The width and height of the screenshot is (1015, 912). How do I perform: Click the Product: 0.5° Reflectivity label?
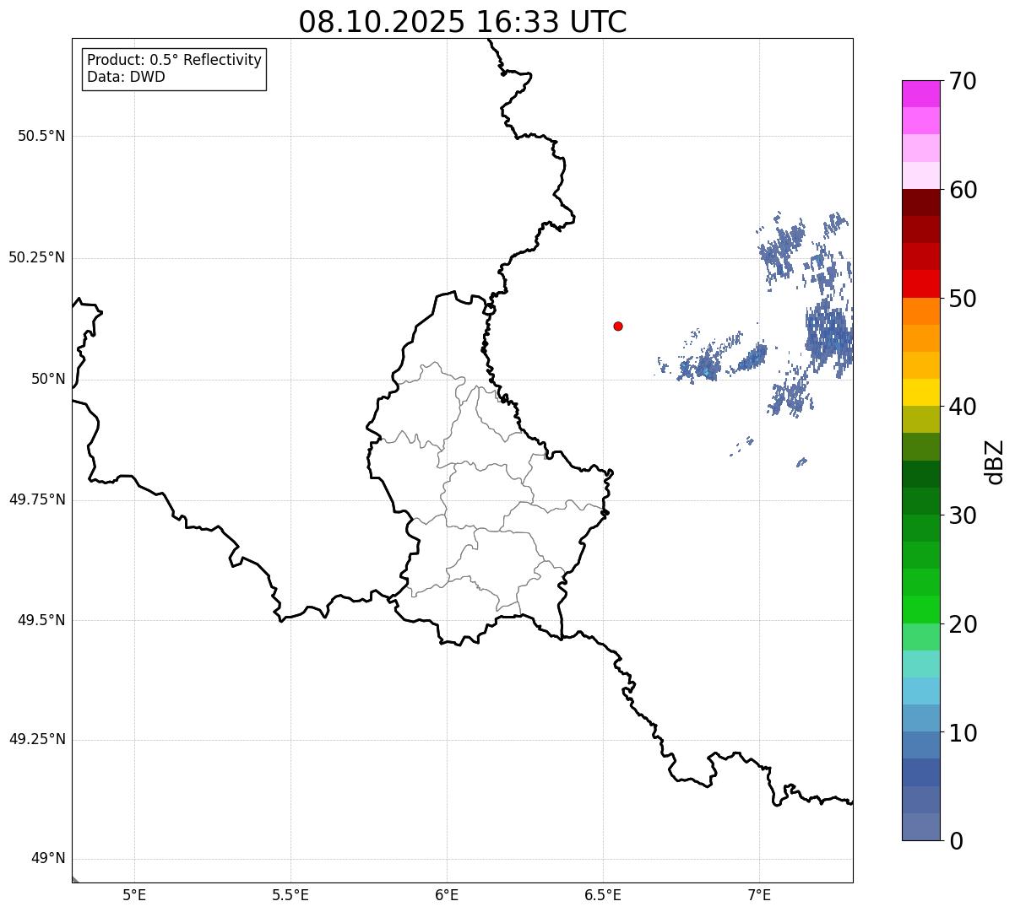[x=175, y=61]
